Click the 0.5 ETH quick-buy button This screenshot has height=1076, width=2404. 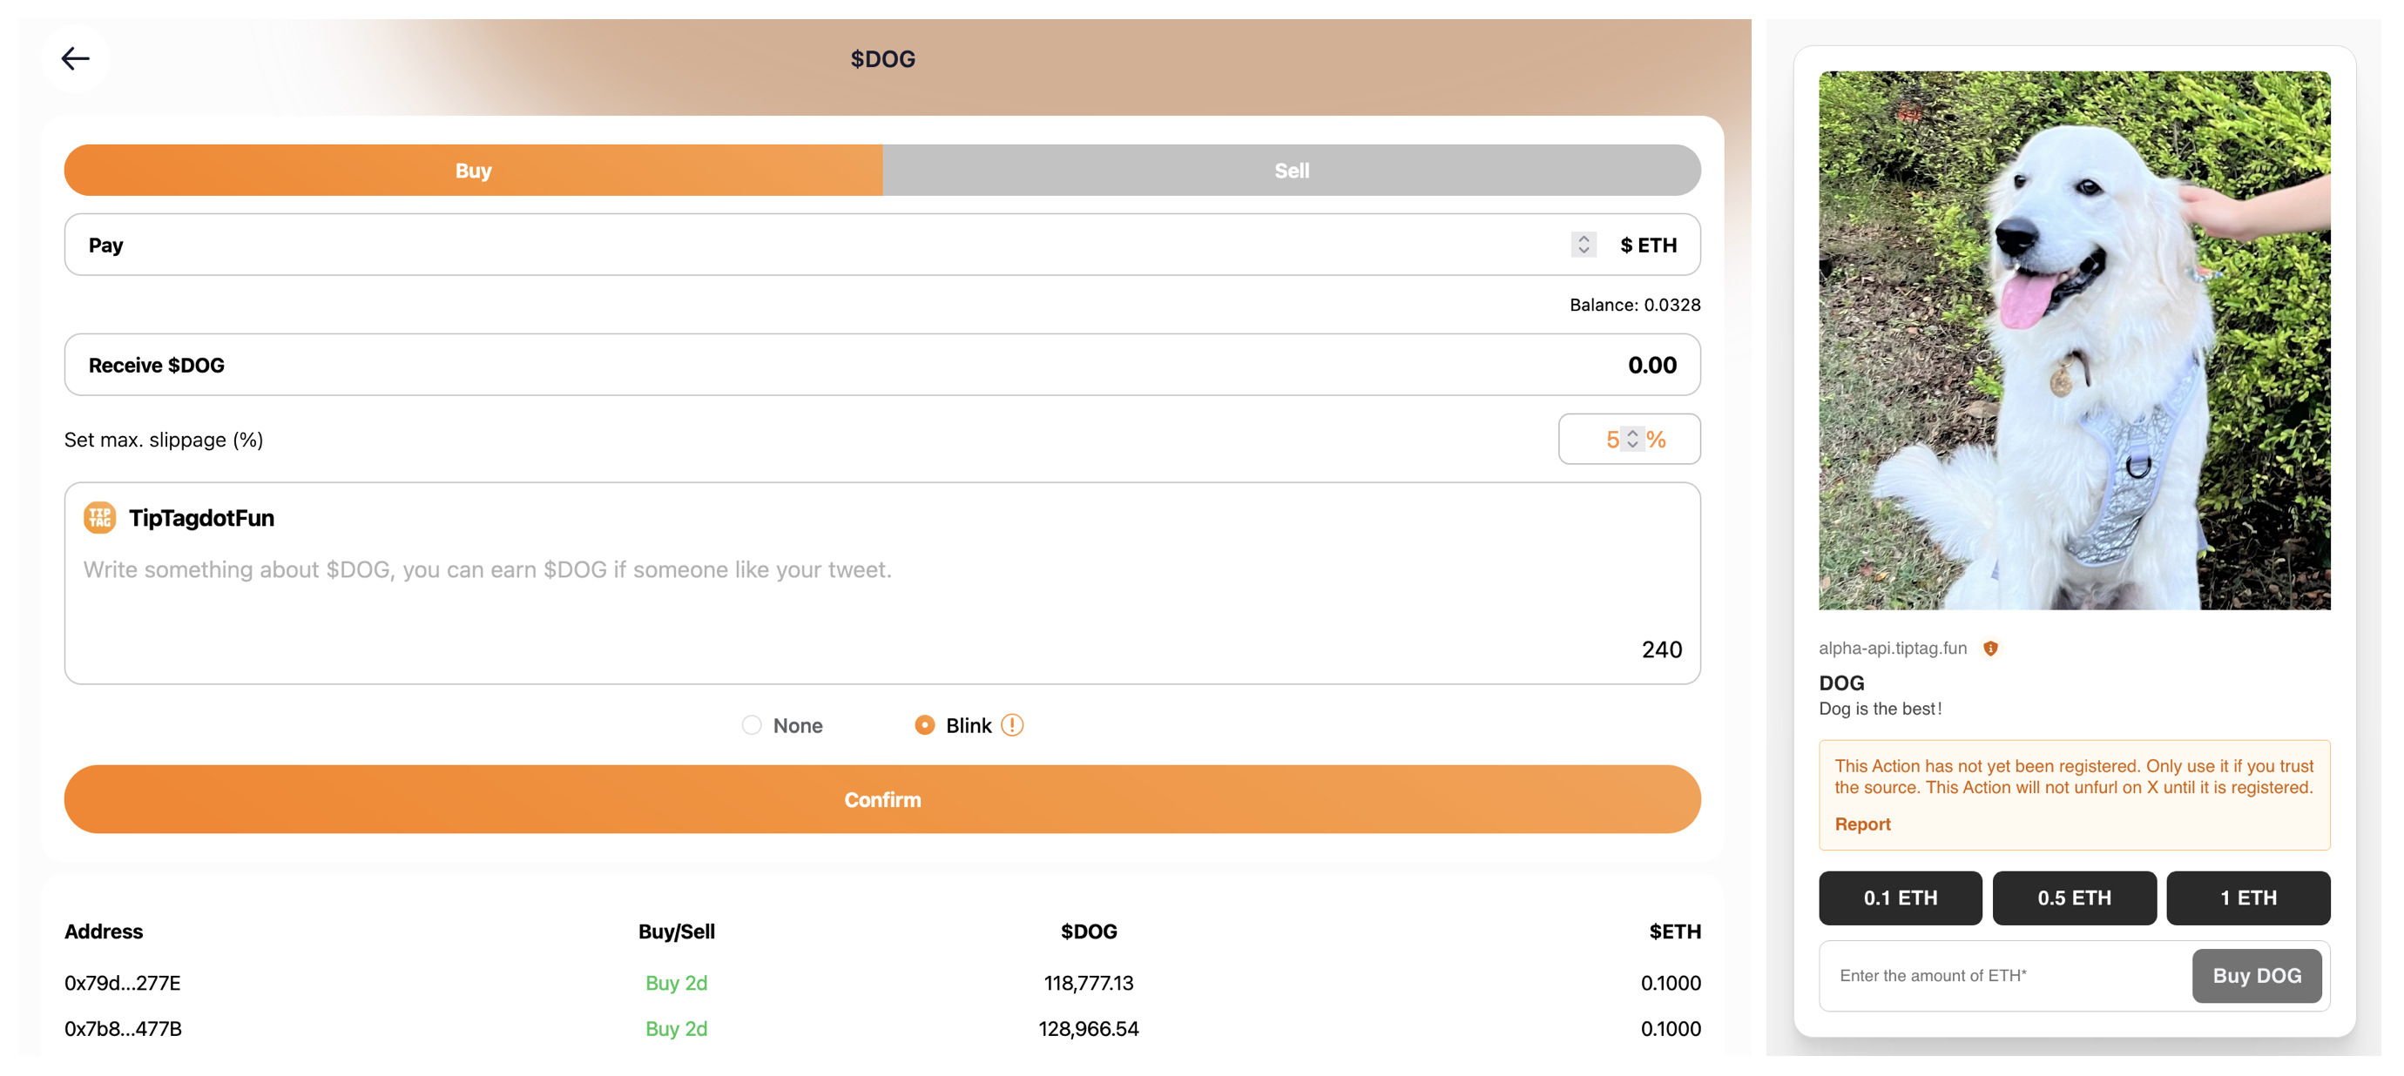click(2074, 898)
